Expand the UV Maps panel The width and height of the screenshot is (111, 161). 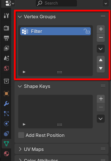click(x=20, y=149)
